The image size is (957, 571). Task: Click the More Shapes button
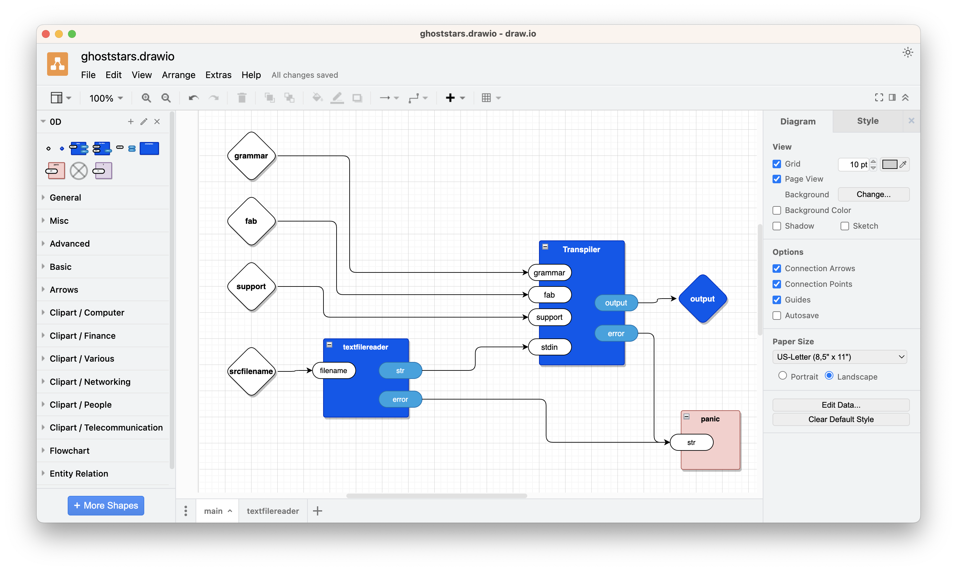pos(106,505)
